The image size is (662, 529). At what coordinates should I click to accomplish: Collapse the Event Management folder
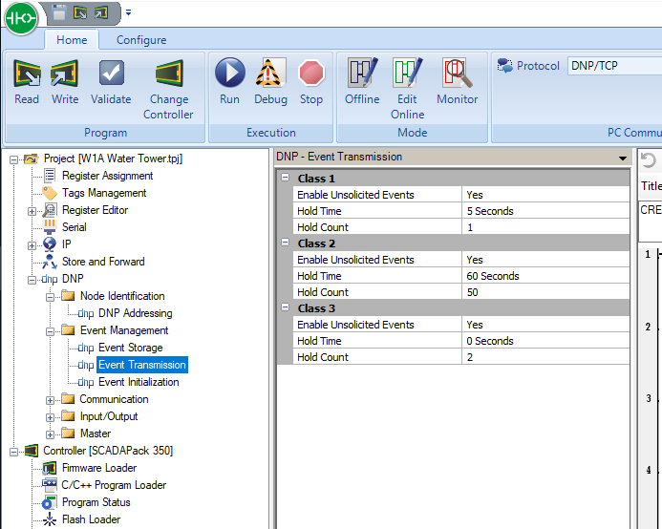point(50,331)
